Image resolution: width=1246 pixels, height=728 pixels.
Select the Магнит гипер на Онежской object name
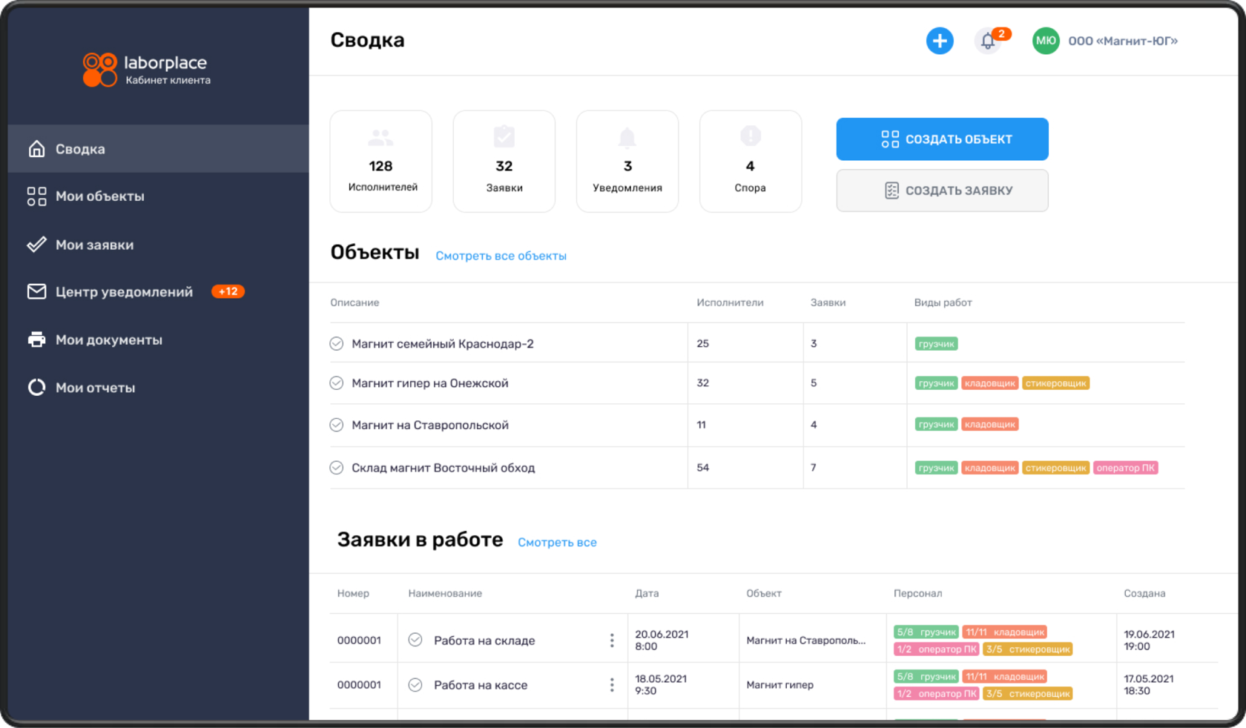pos(430,383)
